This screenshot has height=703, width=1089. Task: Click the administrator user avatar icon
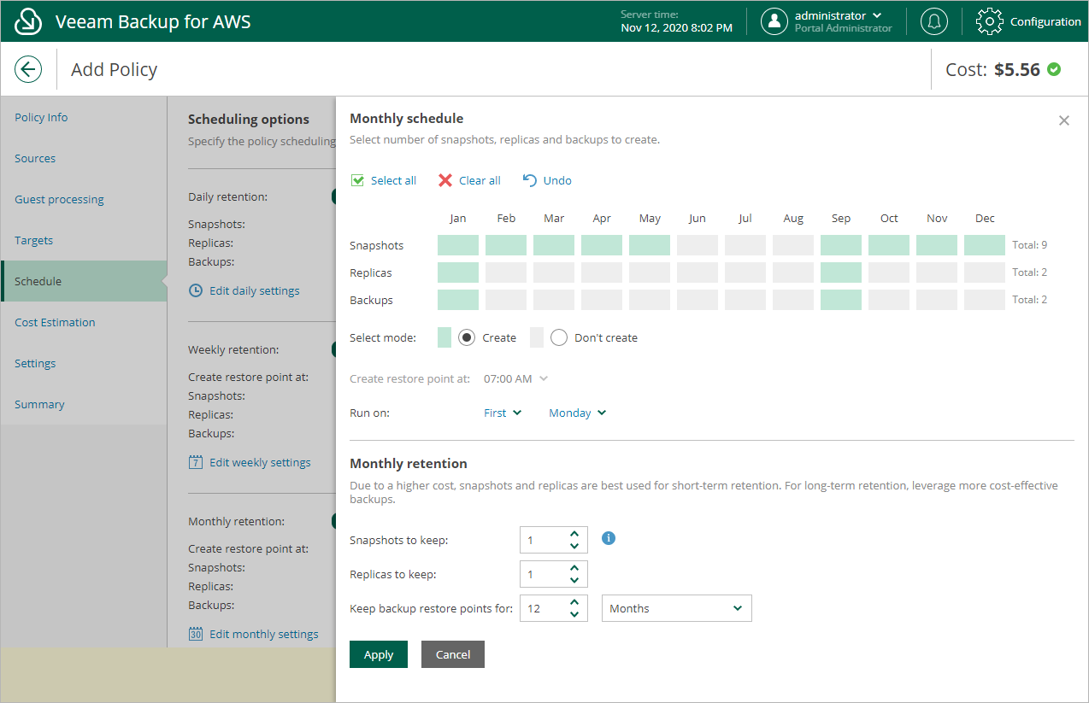pos(774,21)
